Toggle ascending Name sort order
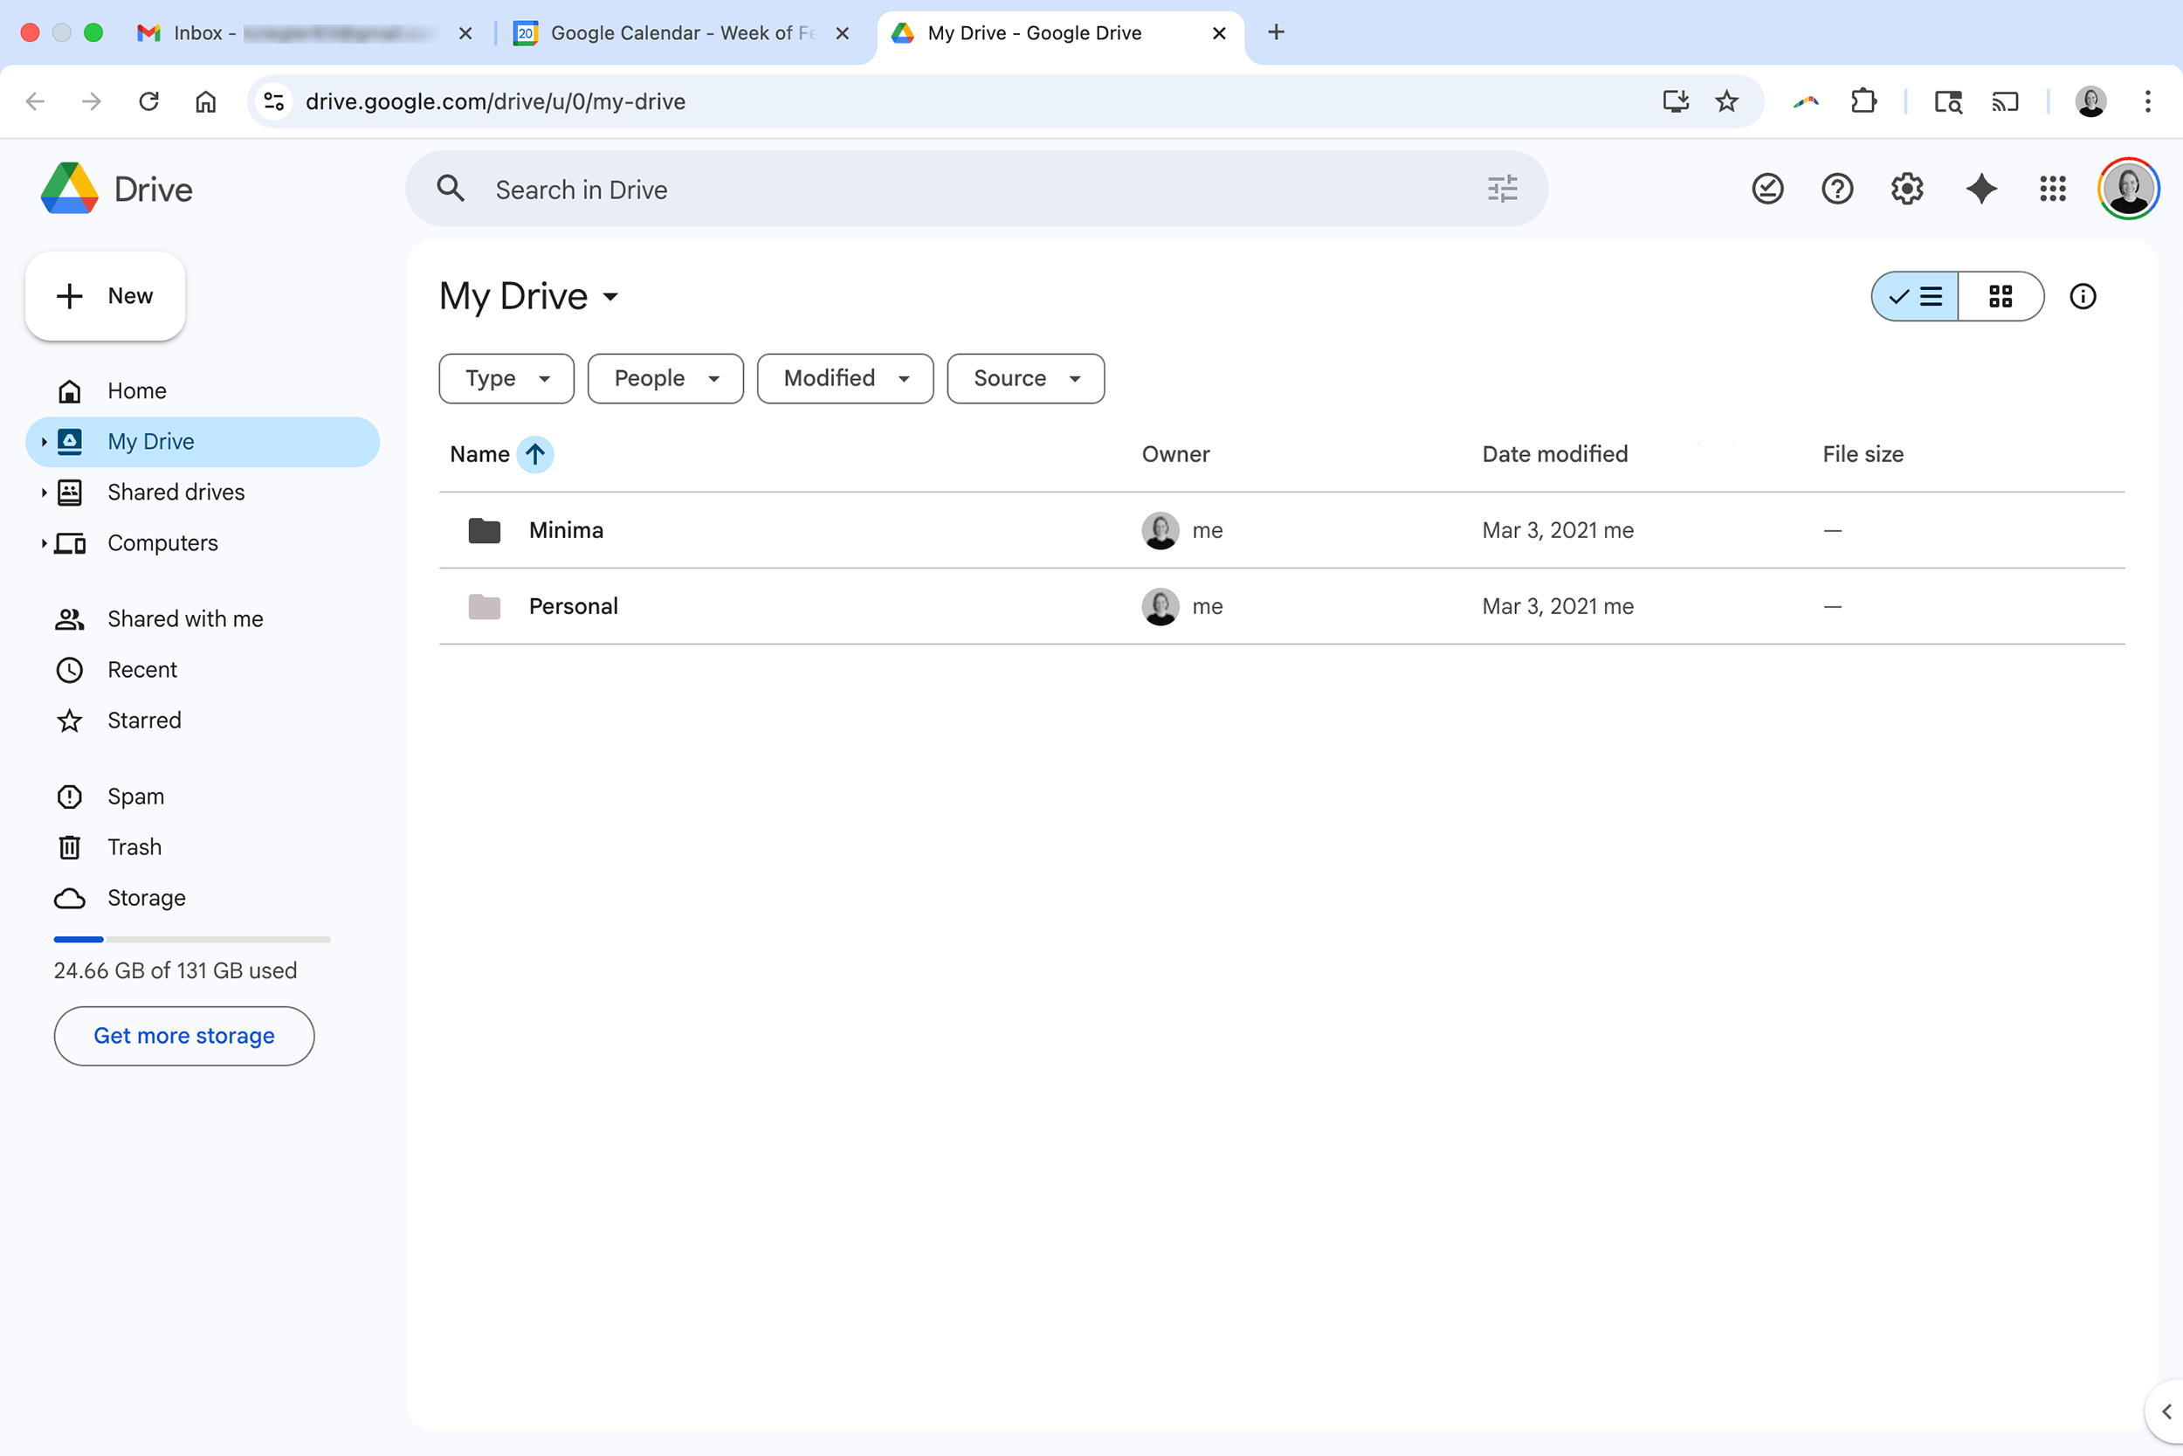 point(535,454)
